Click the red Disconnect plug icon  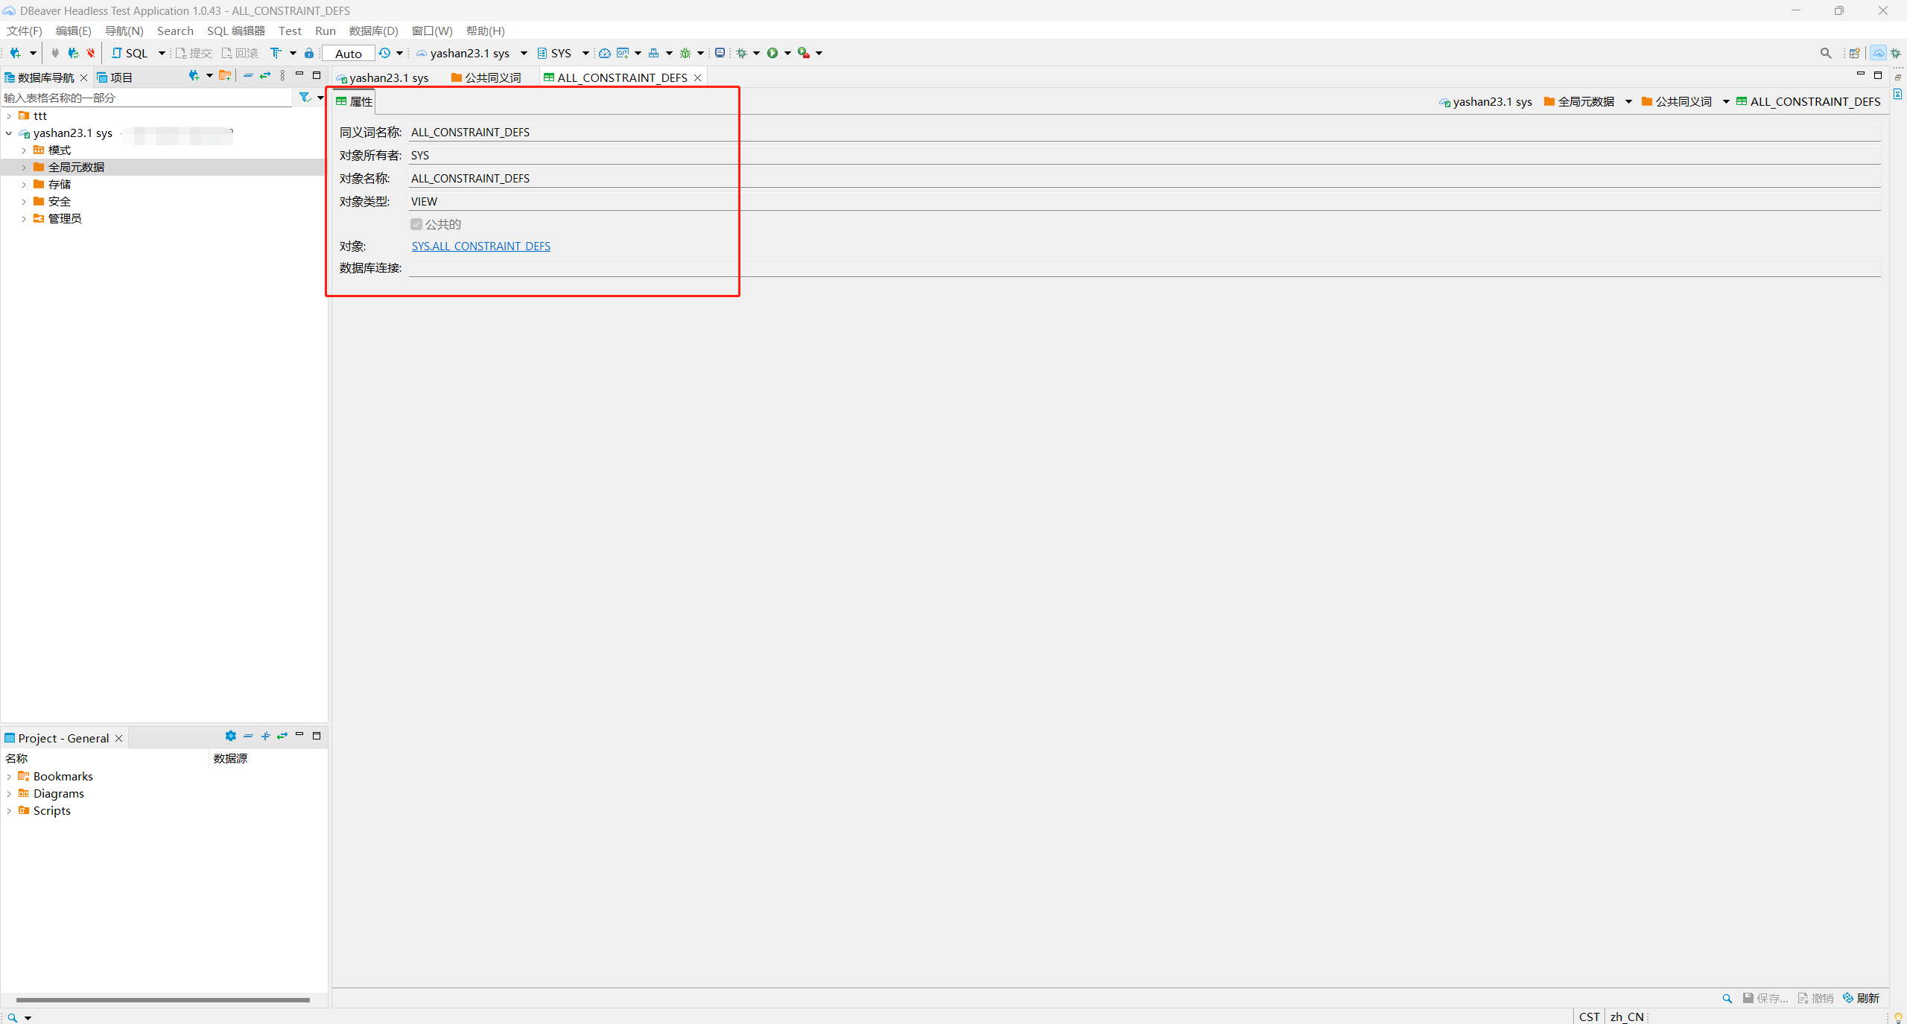(x=91, y=53)
